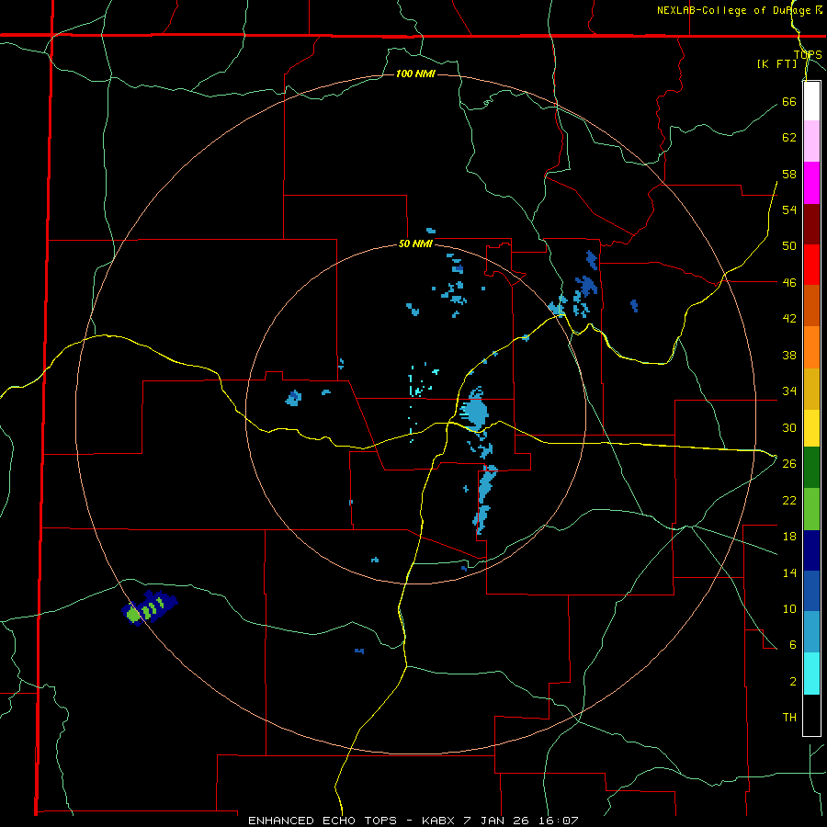Click the 42 legend value
827x827 pixels.
pyautogui.click(x=789, y=319)
